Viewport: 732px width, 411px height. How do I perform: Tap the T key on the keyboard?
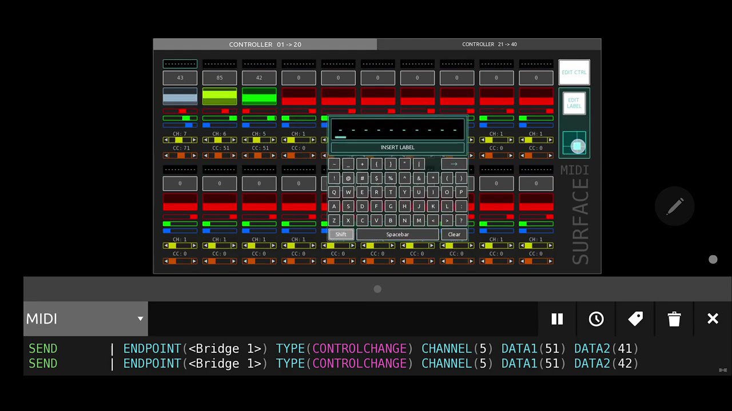[x=391, y=192]
